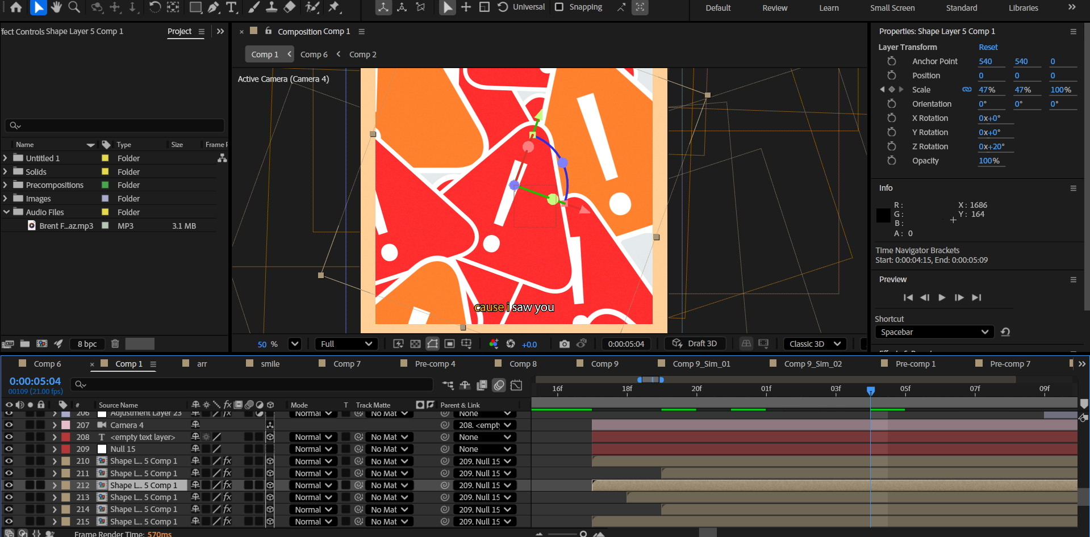Open the Learn workspace
This screenshot has width=1090, height=537.
[x=829, y=8]
